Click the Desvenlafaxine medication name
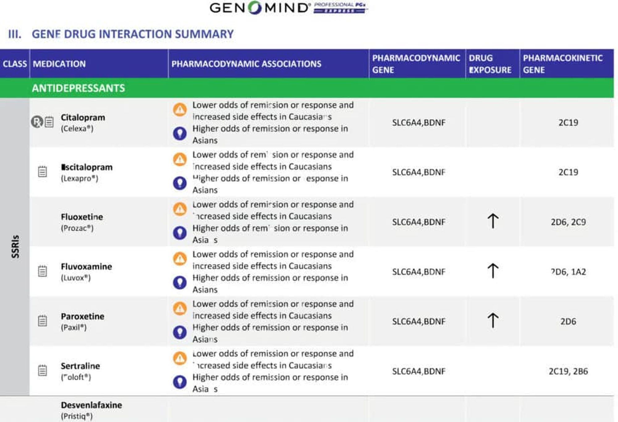This screenshot has width=618, height=422. [x=91, y=405]
